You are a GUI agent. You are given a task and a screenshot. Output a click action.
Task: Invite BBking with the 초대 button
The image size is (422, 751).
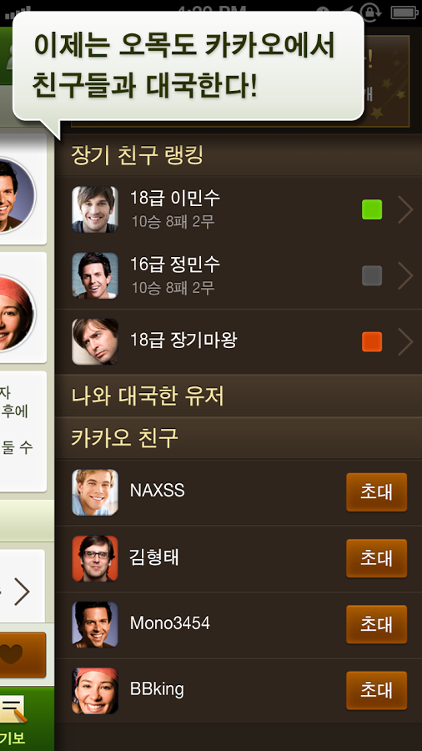(376, 691)
